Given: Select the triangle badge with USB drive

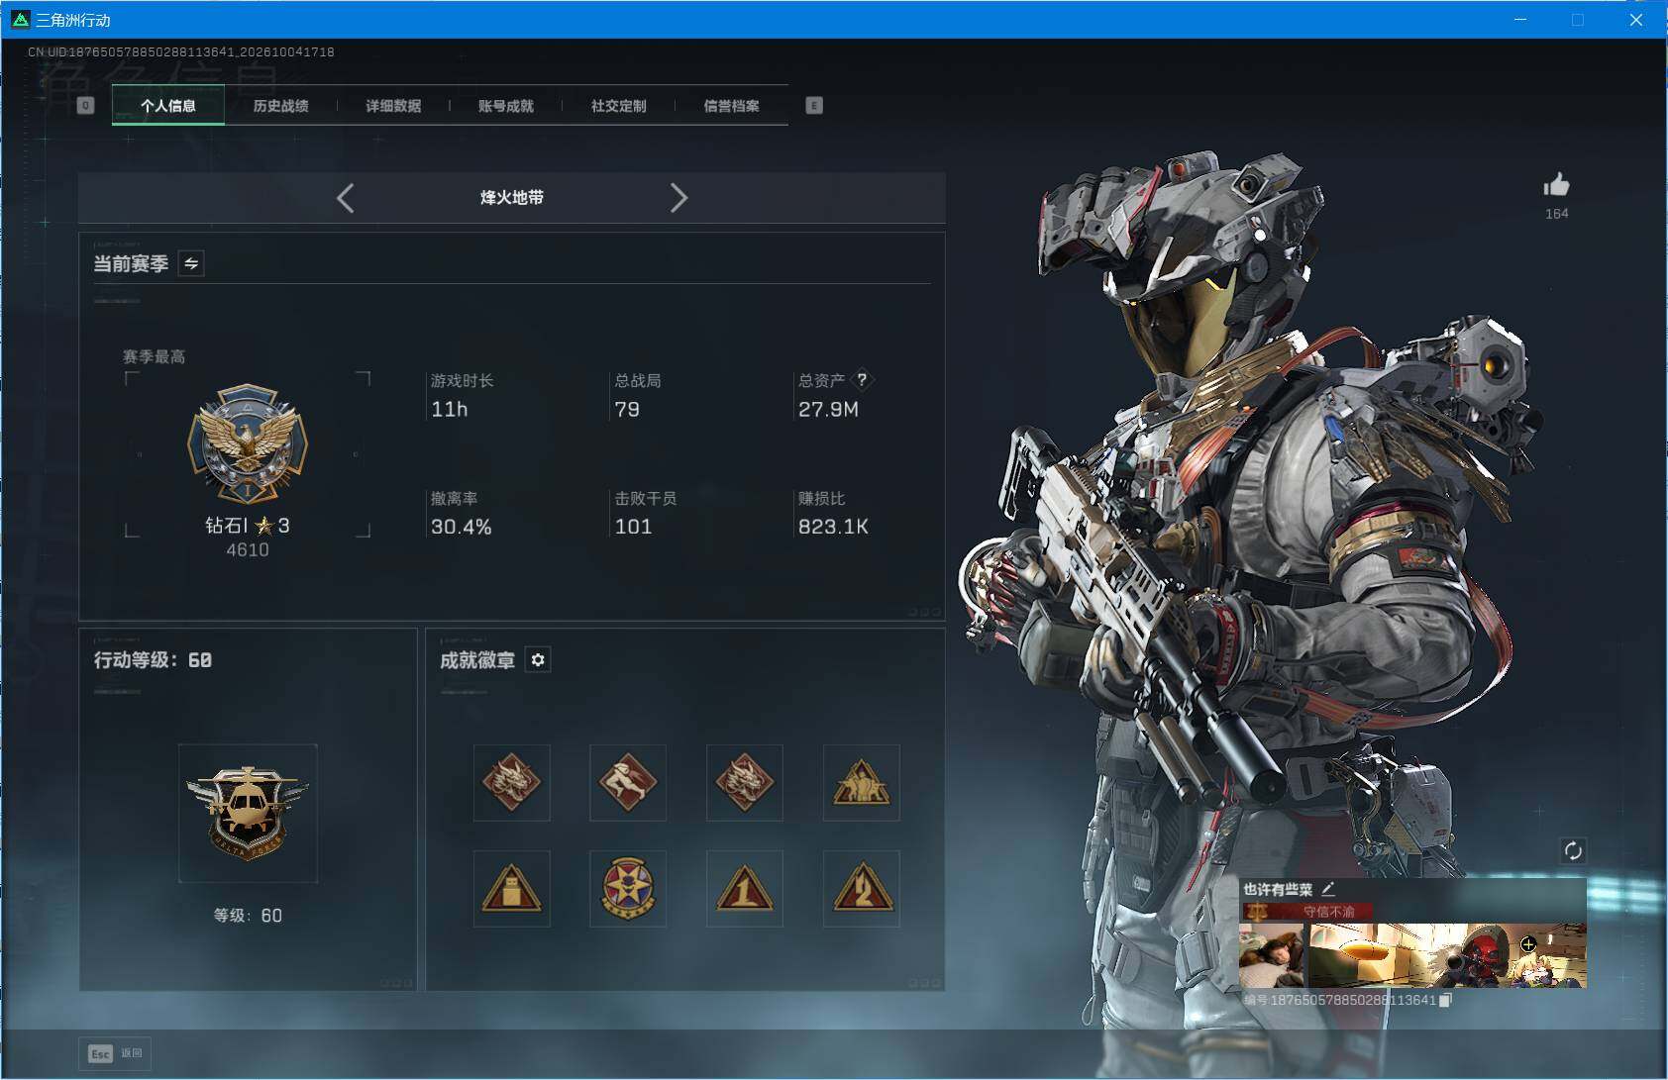Looking at the screenshot, I should pos(511,888).
